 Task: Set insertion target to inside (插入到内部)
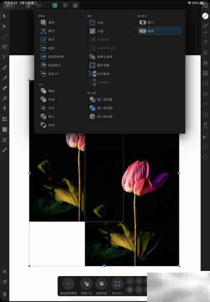pyautogui.click(x=101, y=117)
